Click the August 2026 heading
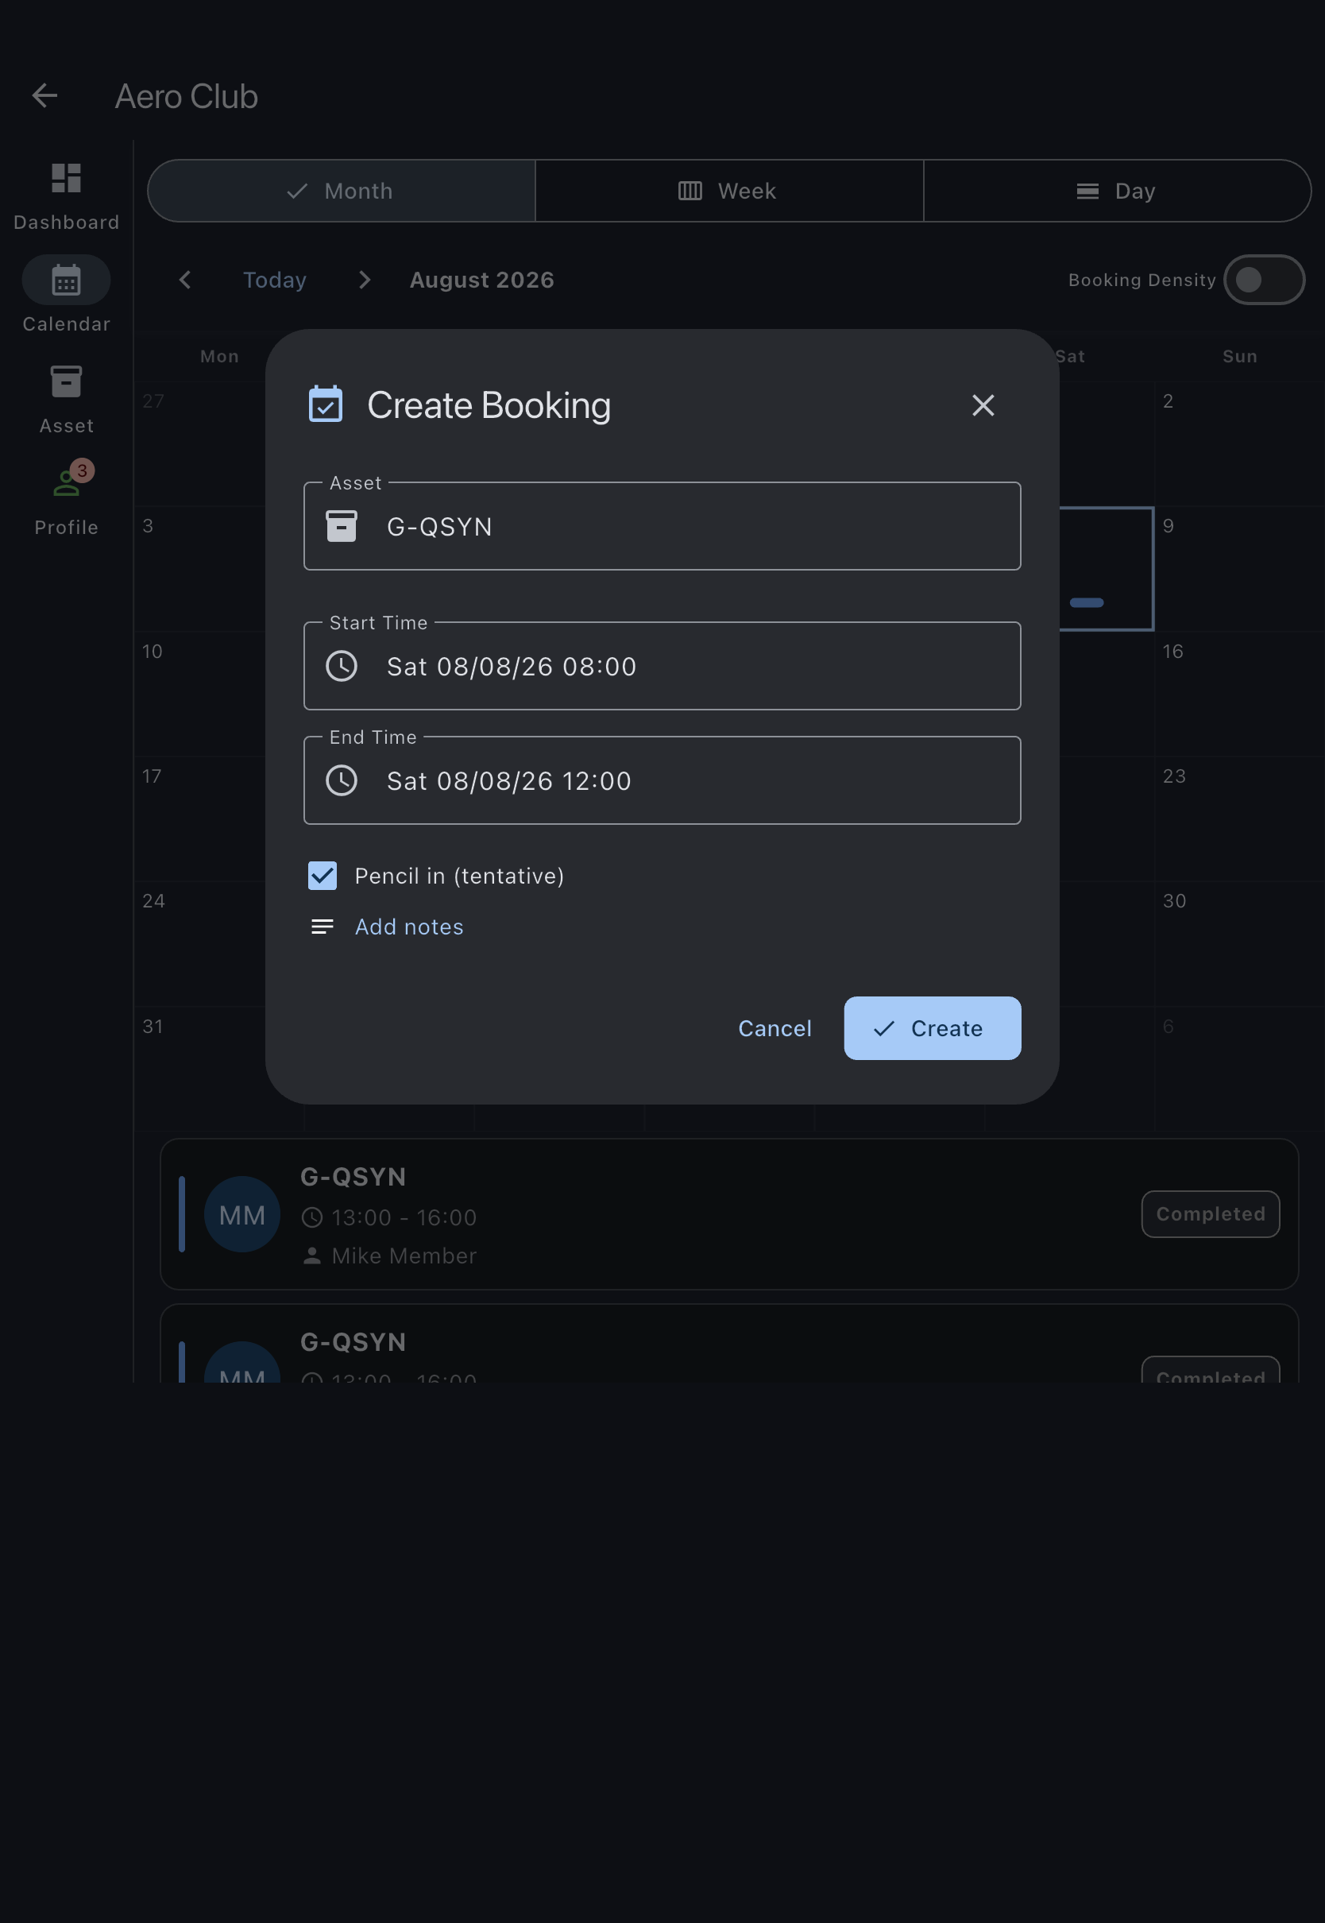Screen dimensions: 1325x1923 (481, 280)
